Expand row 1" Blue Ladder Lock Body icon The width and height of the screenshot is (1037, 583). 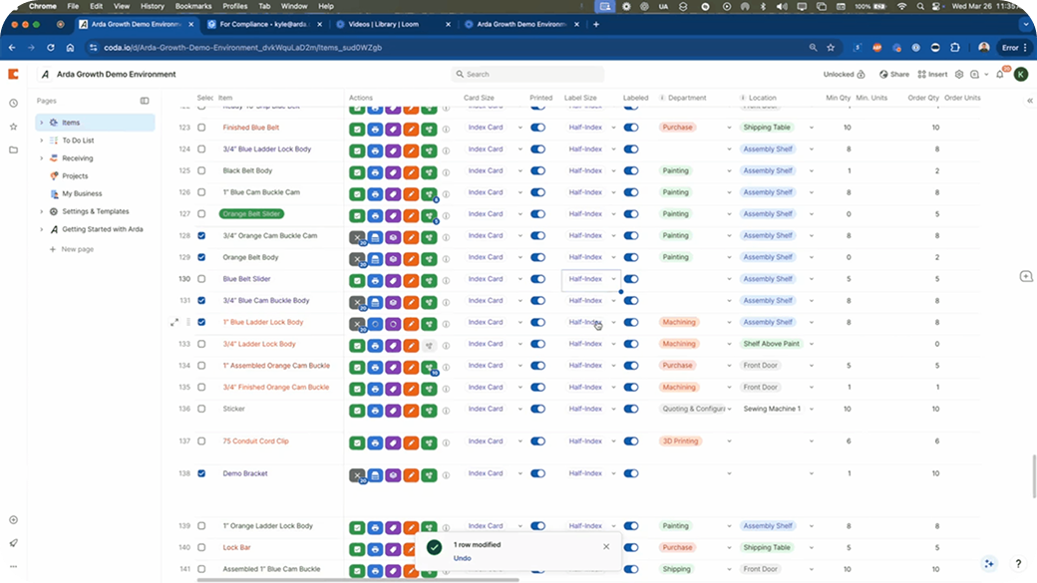173,323
